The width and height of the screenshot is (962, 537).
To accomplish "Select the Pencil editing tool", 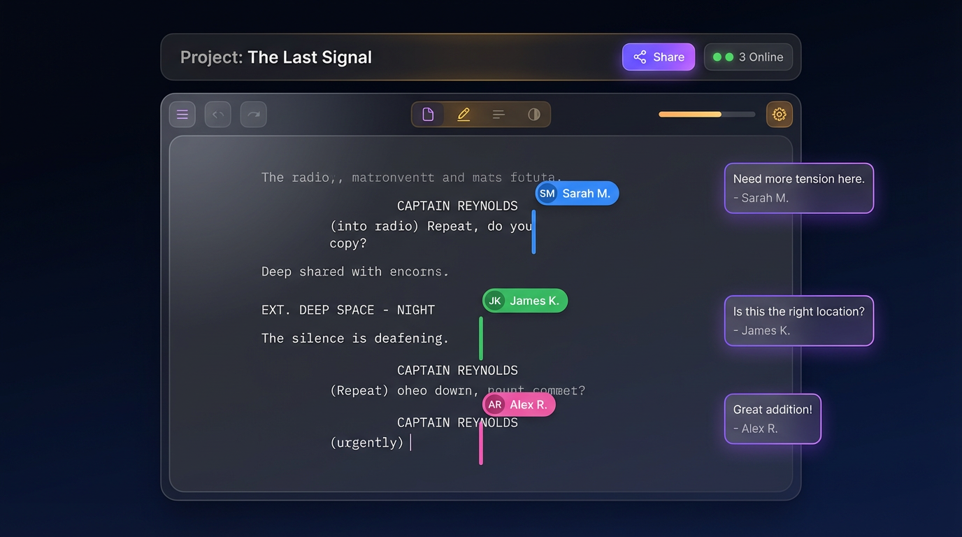I will point(464,114).
